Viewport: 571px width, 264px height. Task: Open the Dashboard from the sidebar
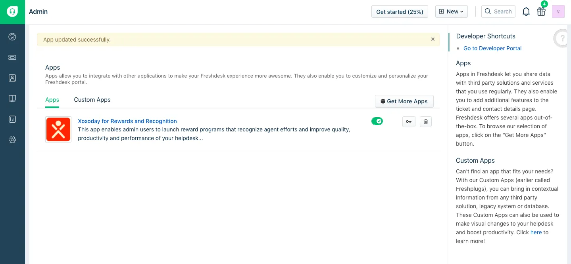12,36
